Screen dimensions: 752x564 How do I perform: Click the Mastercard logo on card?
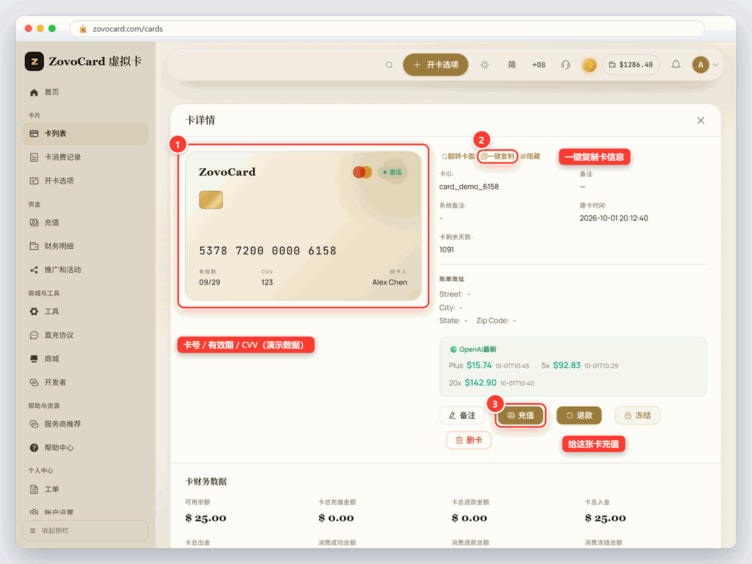point(362,172)
